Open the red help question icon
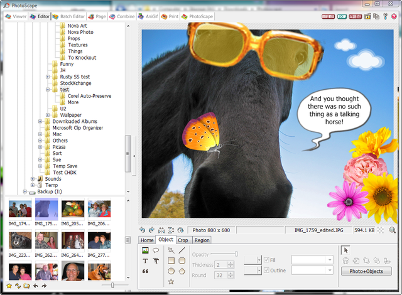This screenshot has width=402, height=295. pyautogui.click(x=394, y=16)
